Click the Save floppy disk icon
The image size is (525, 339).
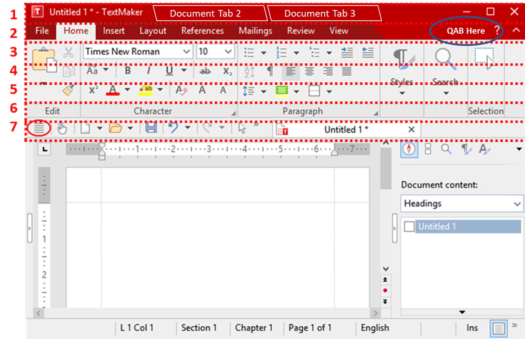pos(151,128)
